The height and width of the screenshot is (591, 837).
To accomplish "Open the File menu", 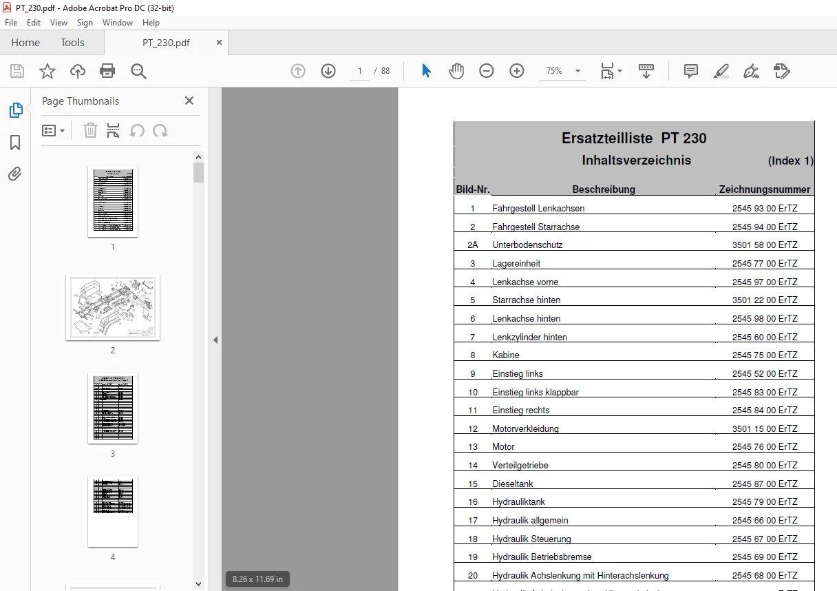I will click(11, 23).
